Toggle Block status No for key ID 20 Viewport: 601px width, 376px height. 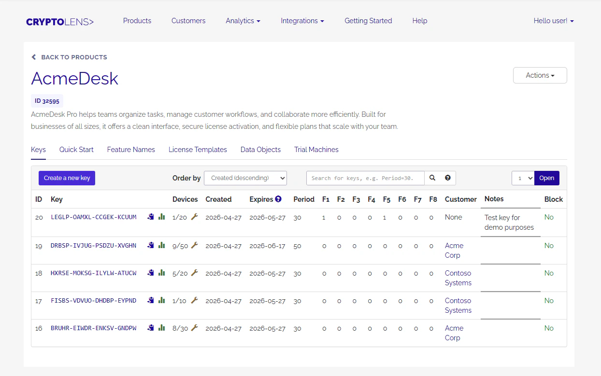pos(549,217)
